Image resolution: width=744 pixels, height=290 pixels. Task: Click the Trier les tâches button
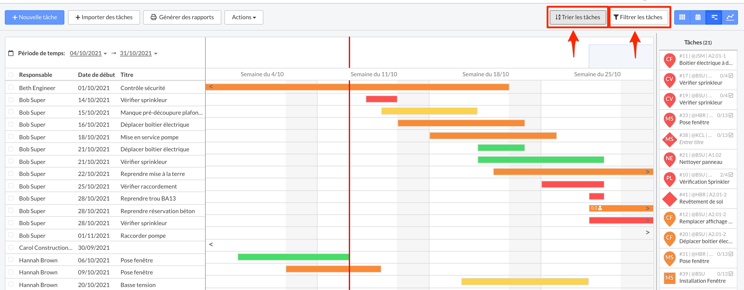[578, 17]
